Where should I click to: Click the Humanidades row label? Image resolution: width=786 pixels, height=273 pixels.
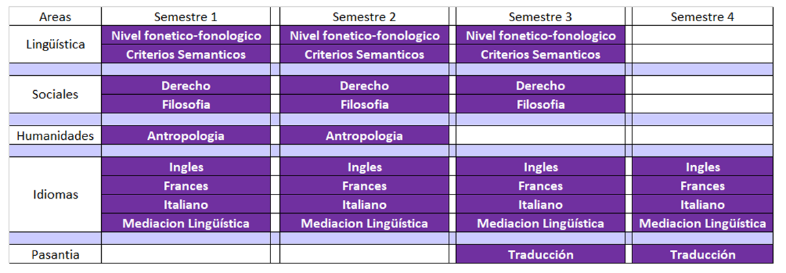point(55,136)
